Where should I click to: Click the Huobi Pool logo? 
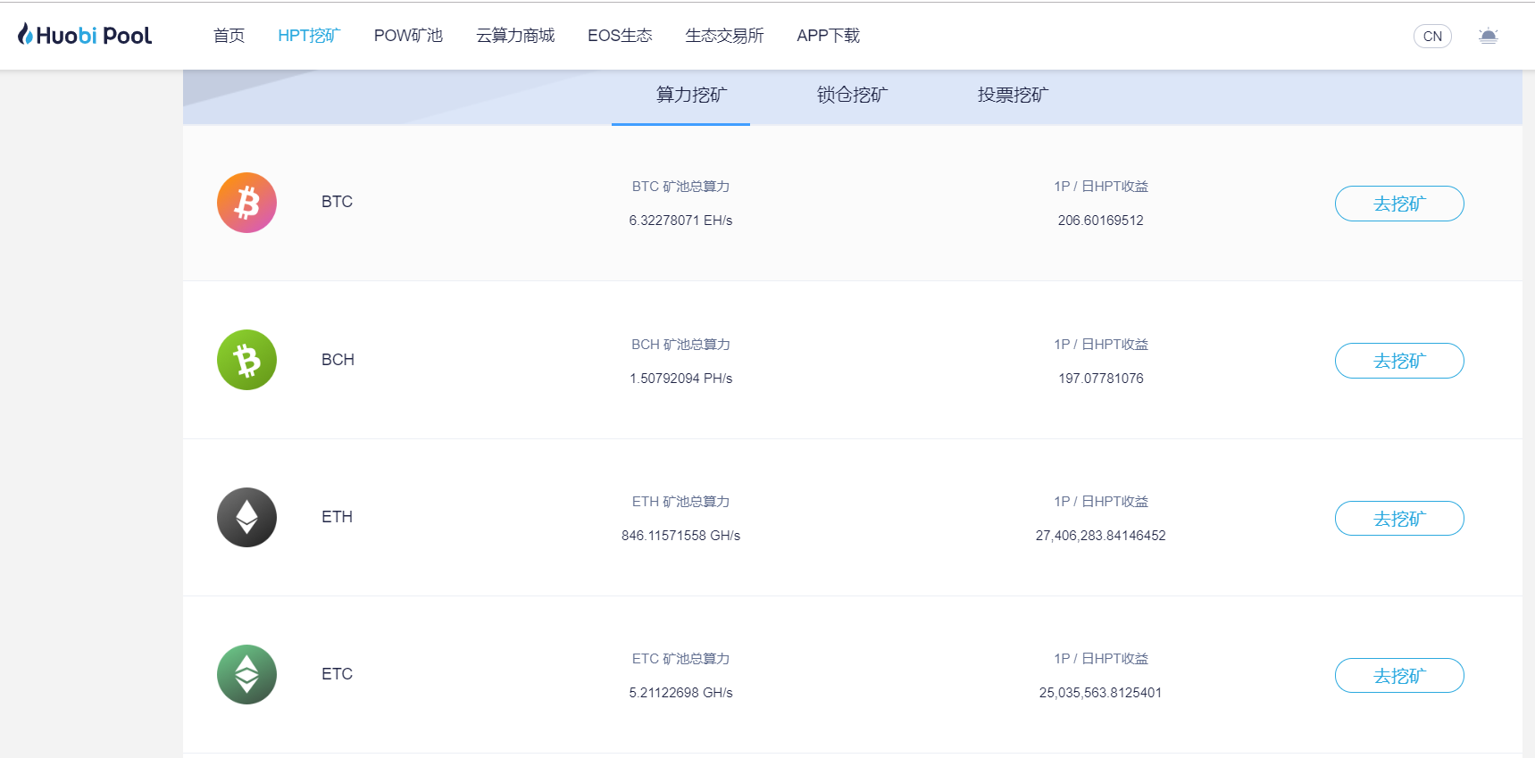coord(85,35)
